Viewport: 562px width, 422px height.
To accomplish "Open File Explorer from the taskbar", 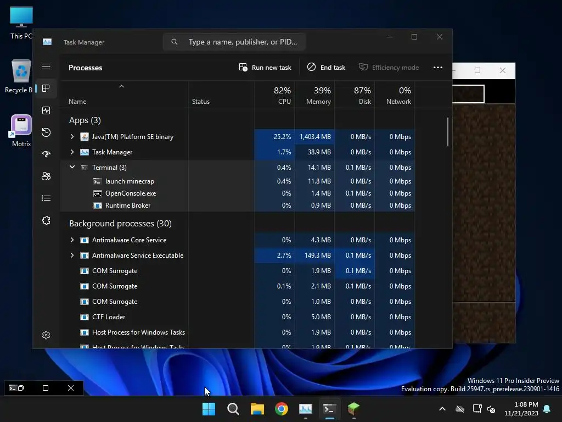I will tap(257, 409).
